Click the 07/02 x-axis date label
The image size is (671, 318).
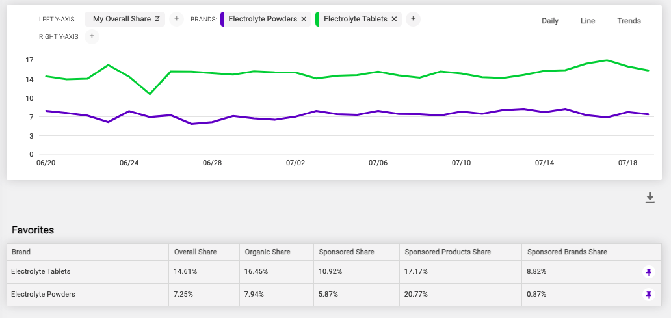point(295,163)
